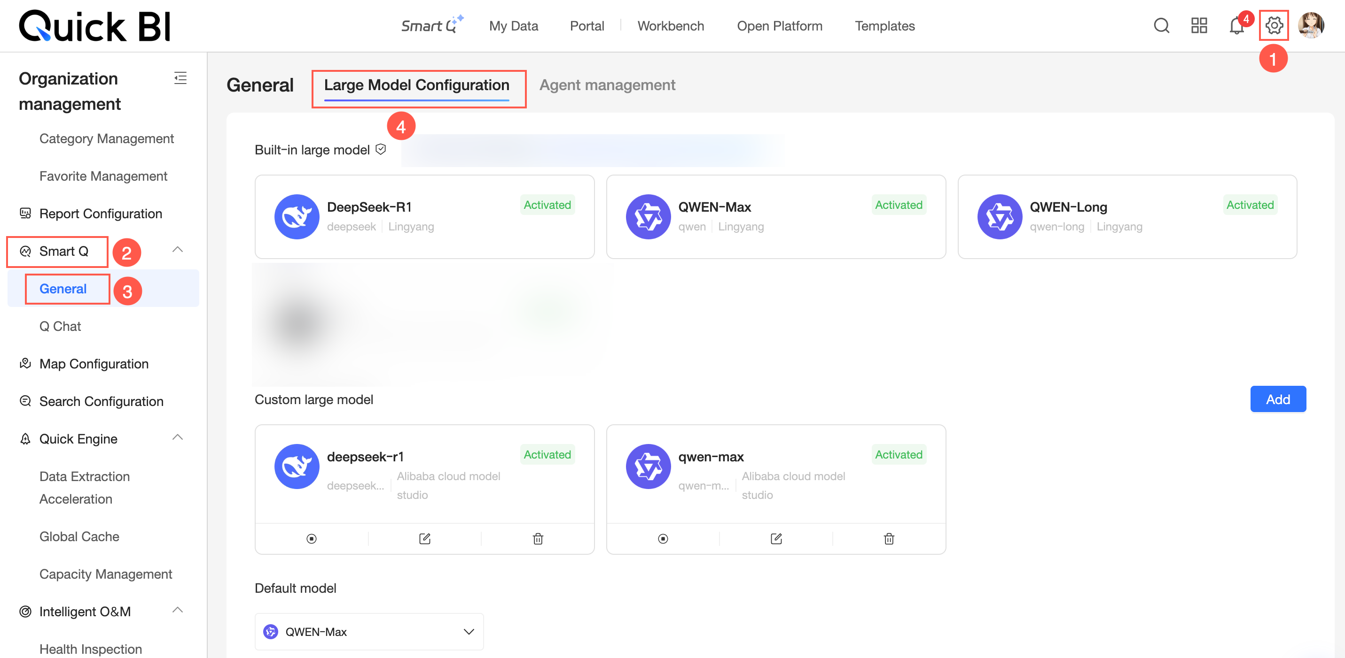Collapse the Quick Engine section chevron
This screenshot has height=658, width=1345.
point(178,437)
